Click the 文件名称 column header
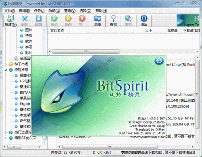This screenshot has width=202, height=157. pos(57,31)
